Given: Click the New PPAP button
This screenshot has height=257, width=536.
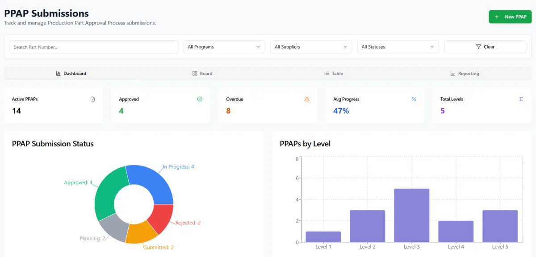Looking at the screenshot, I should (x=510, y=17).
